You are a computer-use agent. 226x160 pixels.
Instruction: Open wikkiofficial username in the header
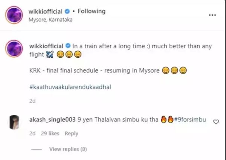46,11
